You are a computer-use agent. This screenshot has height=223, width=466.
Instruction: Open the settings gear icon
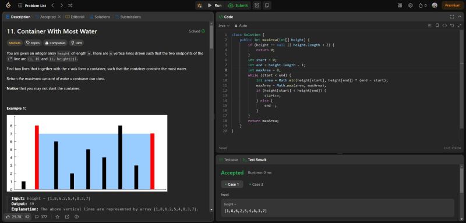[x=411, y=5]
